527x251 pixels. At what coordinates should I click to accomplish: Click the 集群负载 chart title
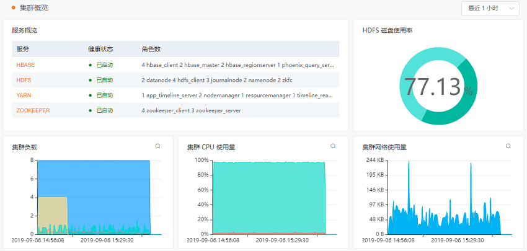25,147
